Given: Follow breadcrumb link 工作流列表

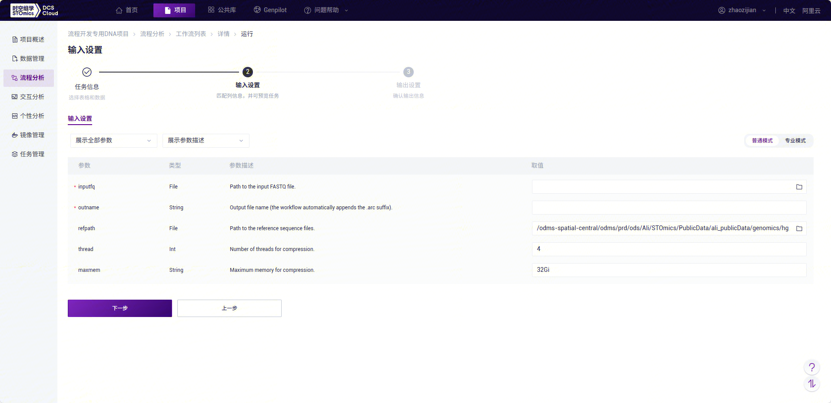Looking at the screenshot, I should click(x=191, y=34).
